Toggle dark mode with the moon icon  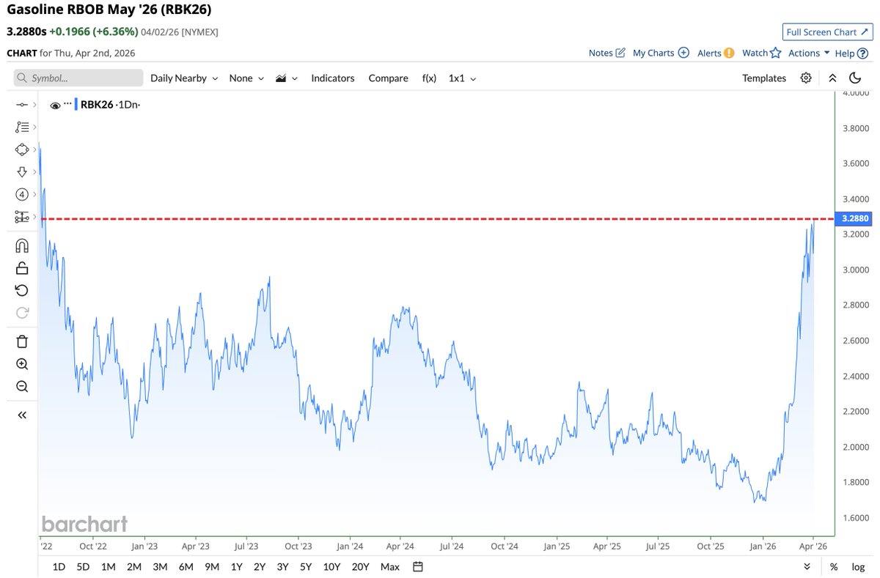coord(855,78)
